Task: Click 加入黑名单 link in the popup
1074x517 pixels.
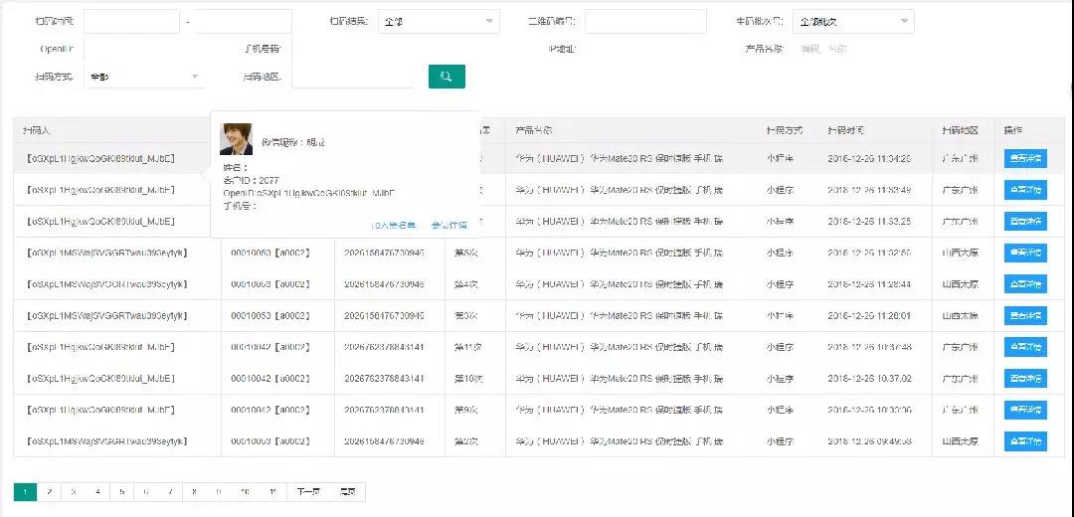Action: (x=393, y=226)
